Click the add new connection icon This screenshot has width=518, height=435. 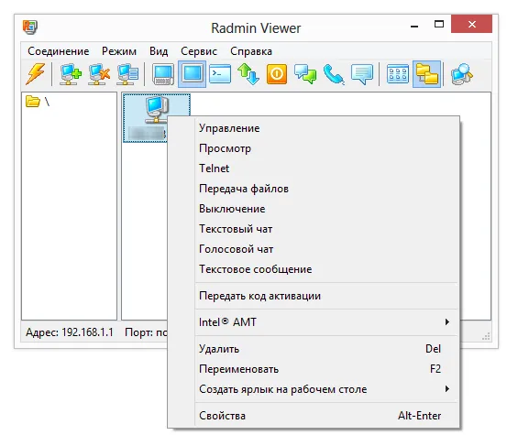(70, 74)
